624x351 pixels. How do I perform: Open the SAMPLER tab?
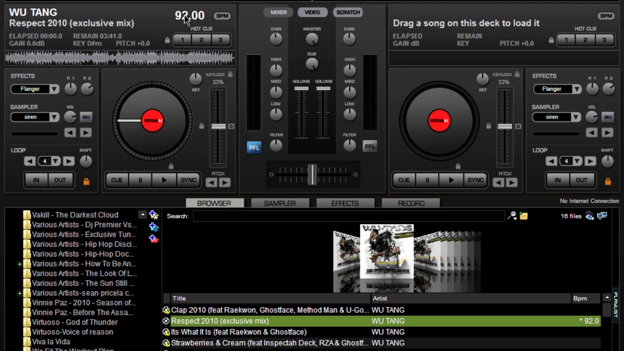point(280,203)
